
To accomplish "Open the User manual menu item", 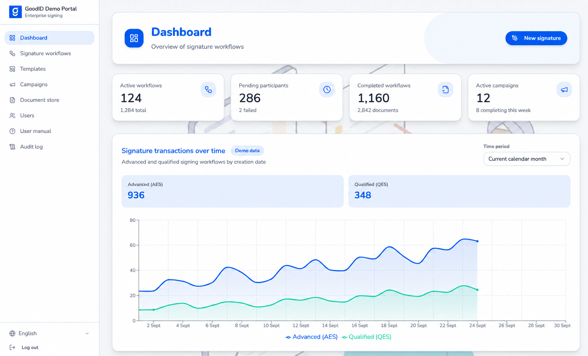I will pos(49,131).
